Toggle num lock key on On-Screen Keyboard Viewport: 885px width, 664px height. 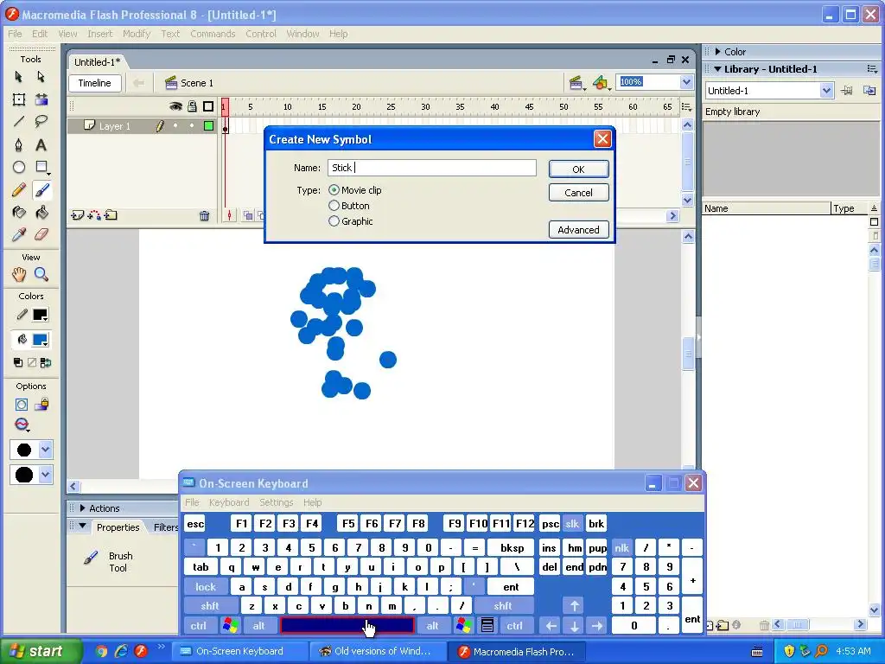[621, 547]
